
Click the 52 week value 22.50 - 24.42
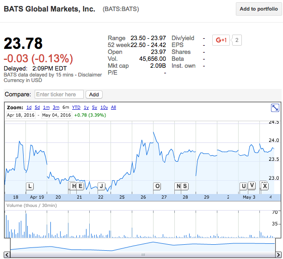tap(148, 45)
